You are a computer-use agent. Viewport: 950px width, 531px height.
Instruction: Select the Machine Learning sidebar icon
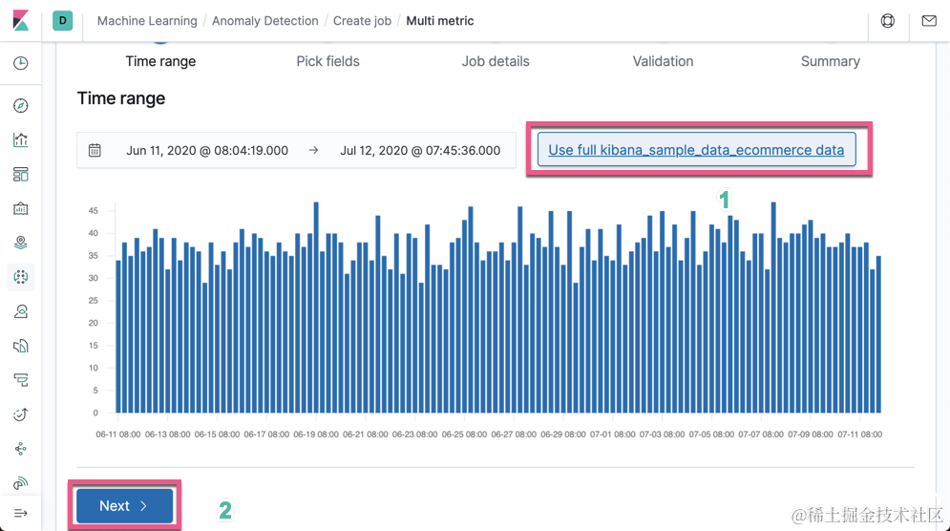[21, 277]
